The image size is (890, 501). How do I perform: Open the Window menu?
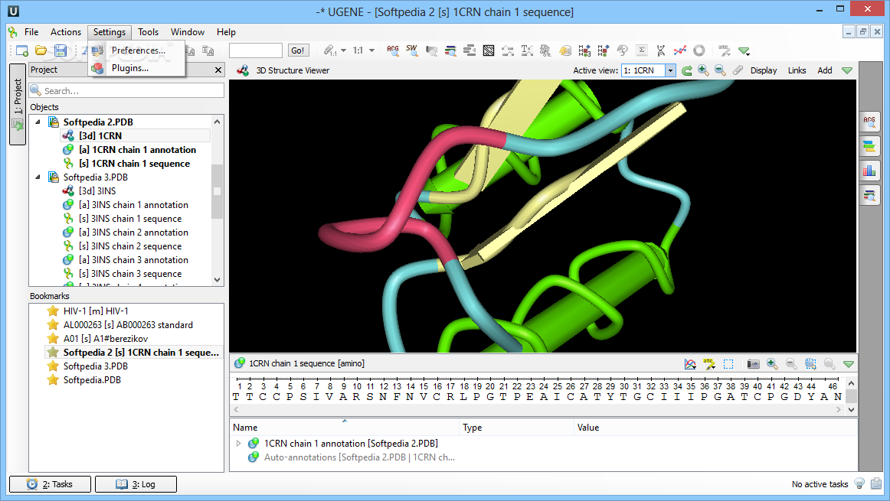[x=188, y=31]
